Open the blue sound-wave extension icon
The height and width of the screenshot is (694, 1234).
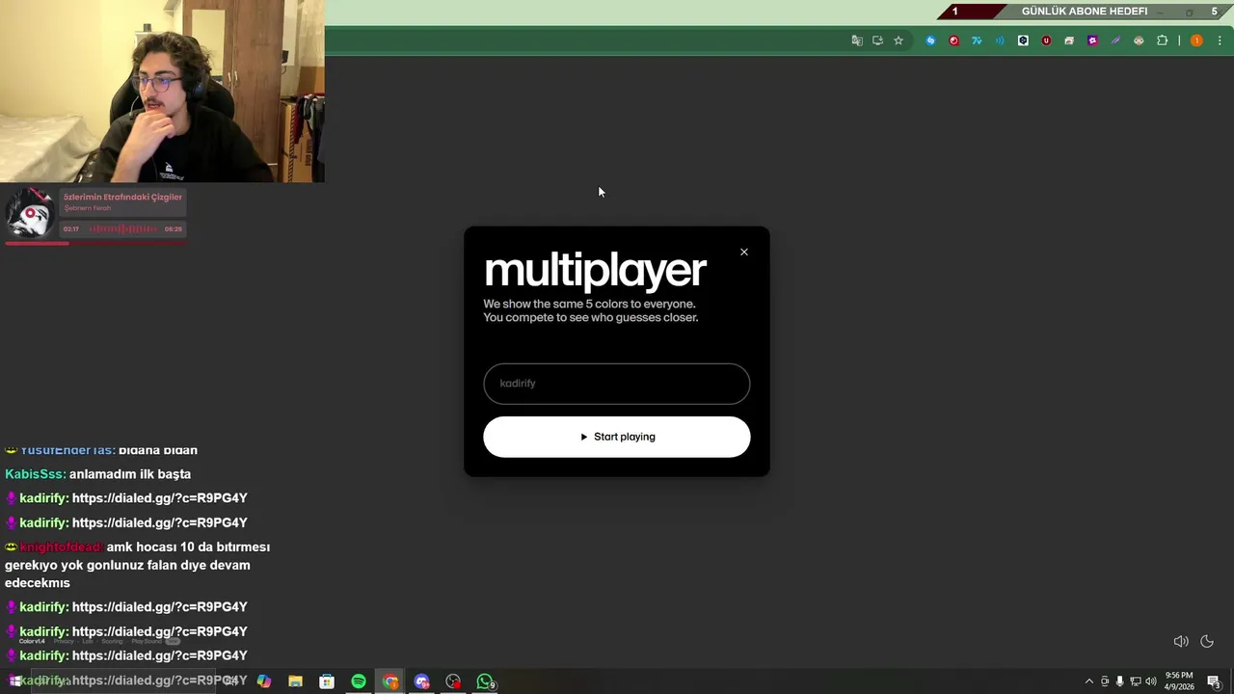[x=1000, y=40]
